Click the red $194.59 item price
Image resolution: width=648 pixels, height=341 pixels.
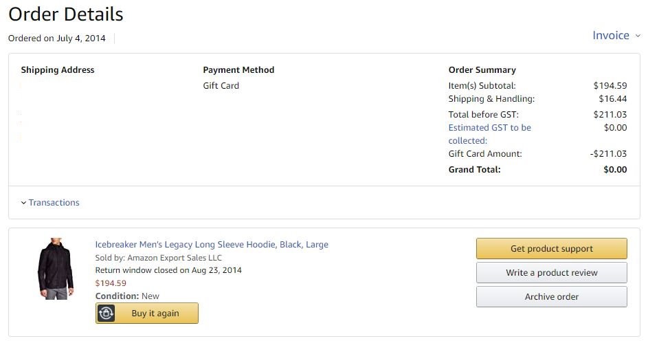(111, 283)
